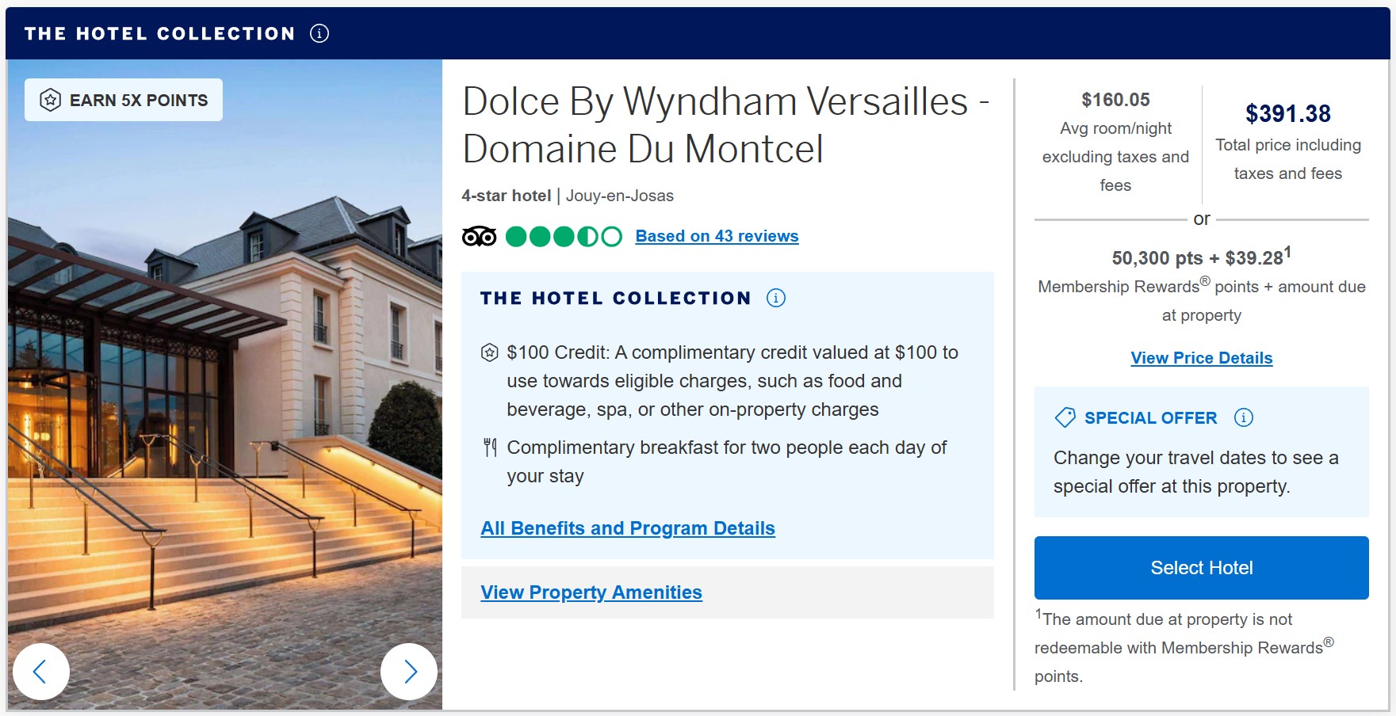Image resolution: width=1396 pixels, height=716 pixels.
Task: Click the previous photo arrow
Action: (x=40, y=672)
